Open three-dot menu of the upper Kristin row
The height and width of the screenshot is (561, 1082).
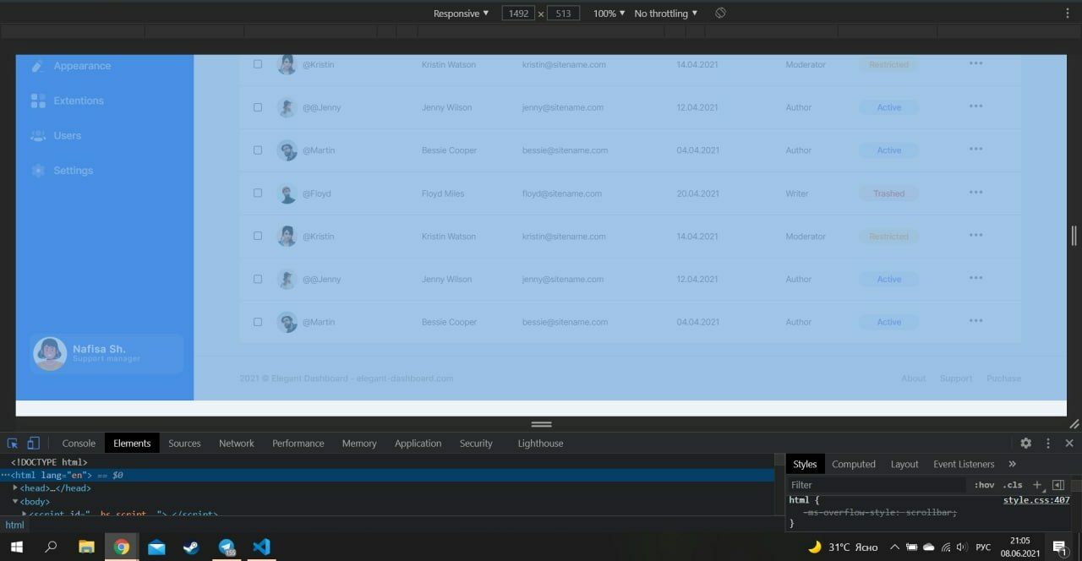pos(976,63)
